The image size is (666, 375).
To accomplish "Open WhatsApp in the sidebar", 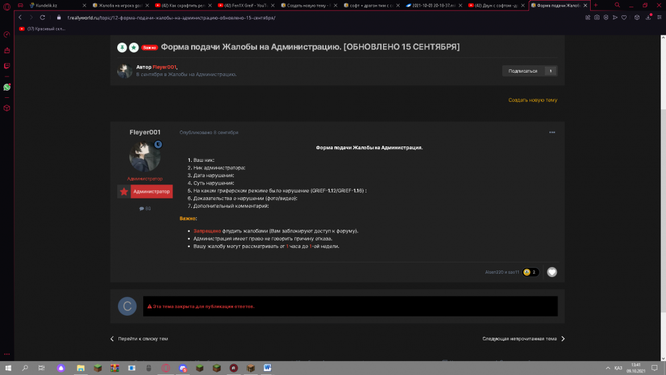I will [x=7, y=87].
